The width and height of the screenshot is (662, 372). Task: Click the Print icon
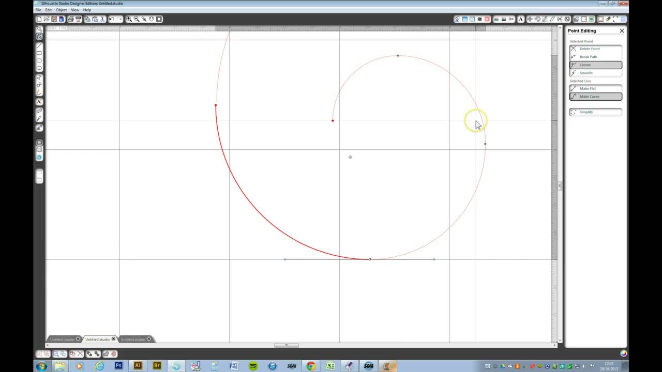pos(71,19)
